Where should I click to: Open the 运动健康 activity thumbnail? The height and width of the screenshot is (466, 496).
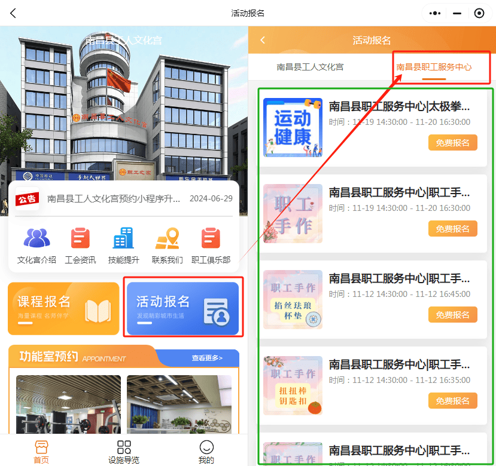coord(293,128)
